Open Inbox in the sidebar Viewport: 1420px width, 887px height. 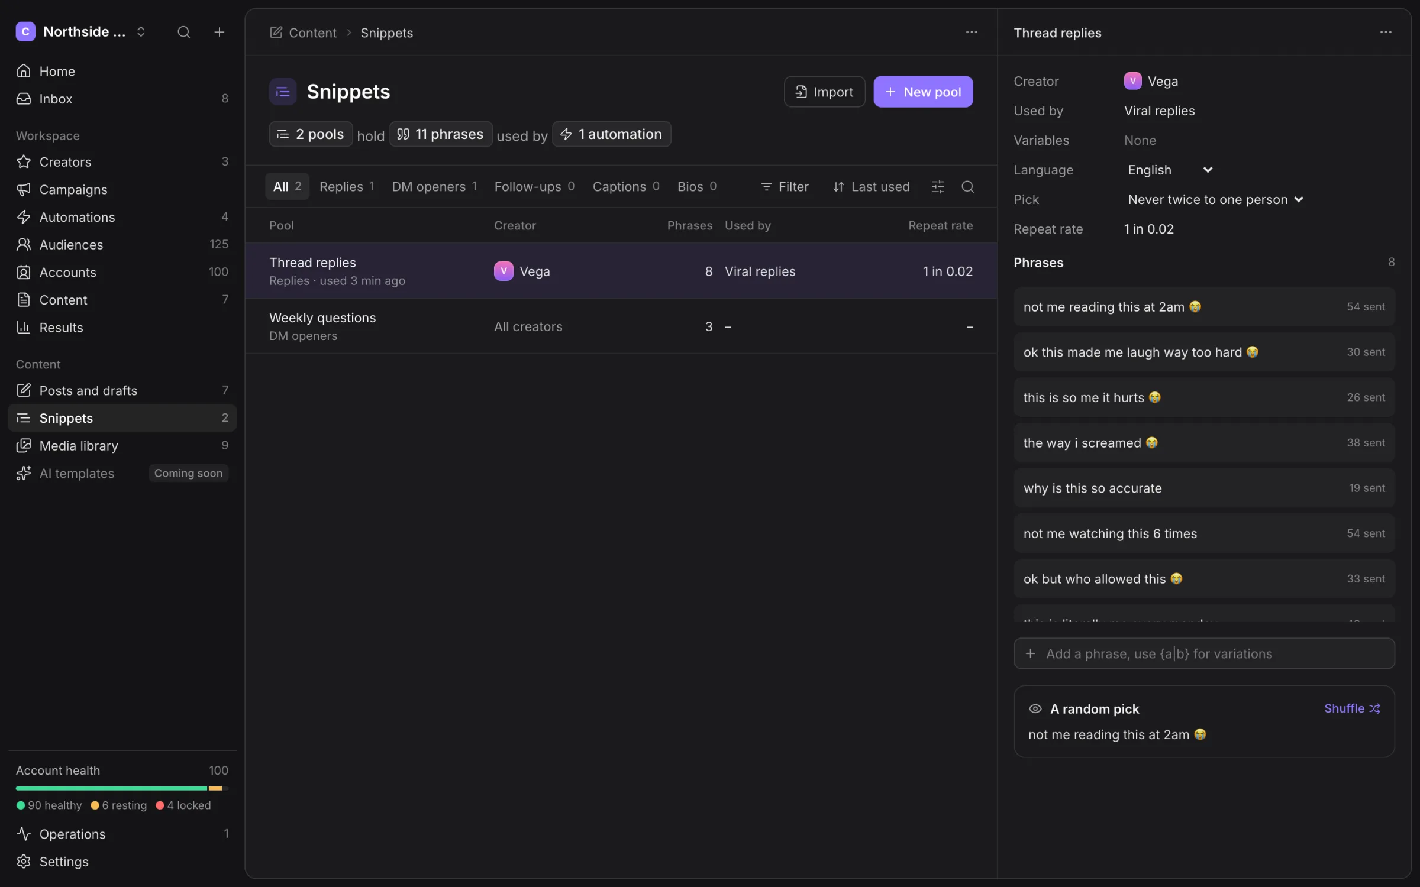click(122, 99)
